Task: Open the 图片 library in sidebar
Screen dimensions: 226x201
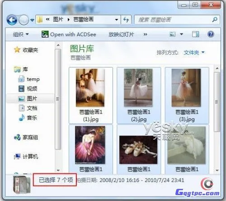Action: (32, 99)
